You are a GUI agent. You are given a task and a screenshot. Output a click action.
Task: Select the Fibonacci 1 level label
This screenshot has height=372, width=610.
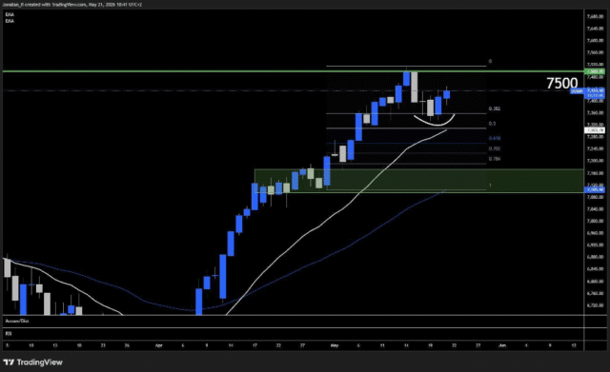490,186
